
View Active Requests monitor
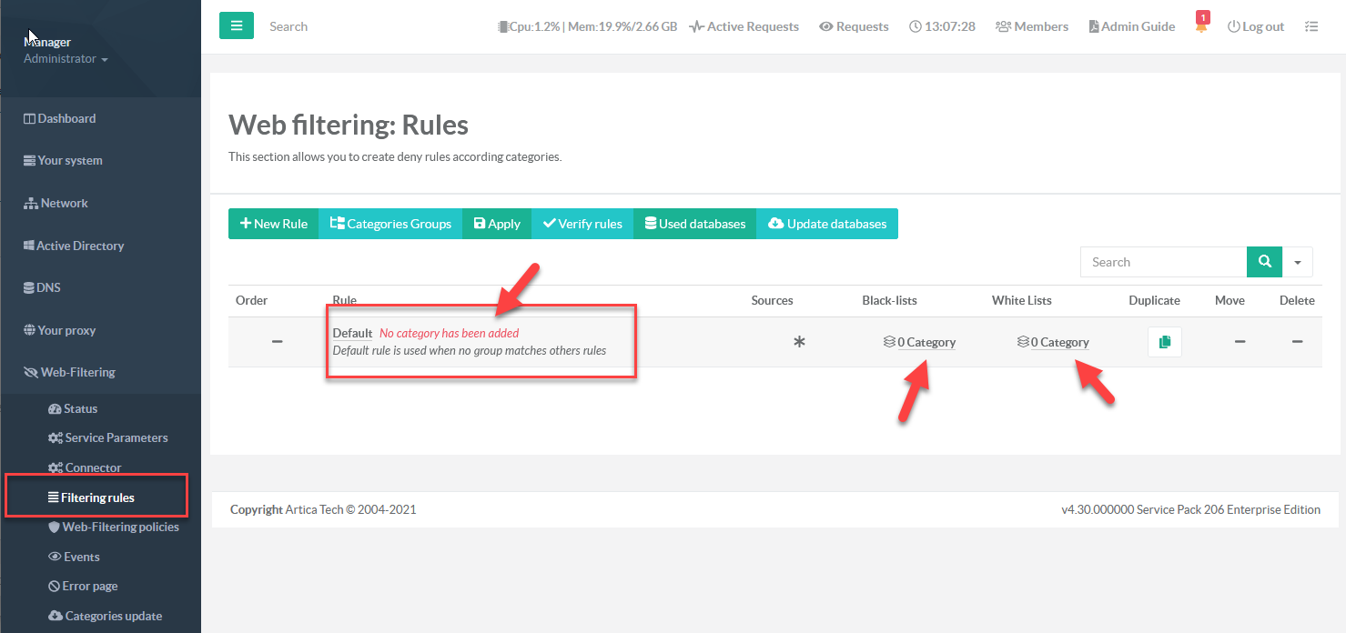[744, 26]
